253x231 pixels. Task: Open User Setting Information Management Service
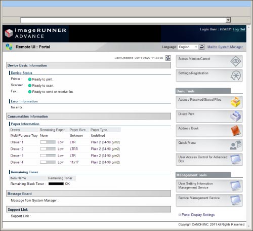click(209, 186)
